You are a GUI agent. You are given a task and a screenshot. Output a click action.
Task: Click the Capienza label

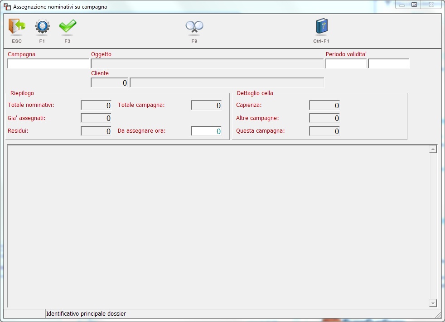click(249, 105)
